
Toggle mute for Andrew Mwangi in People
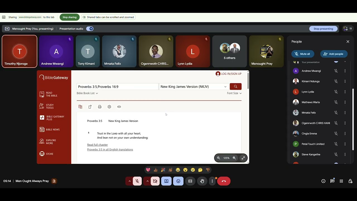point(336,71)
